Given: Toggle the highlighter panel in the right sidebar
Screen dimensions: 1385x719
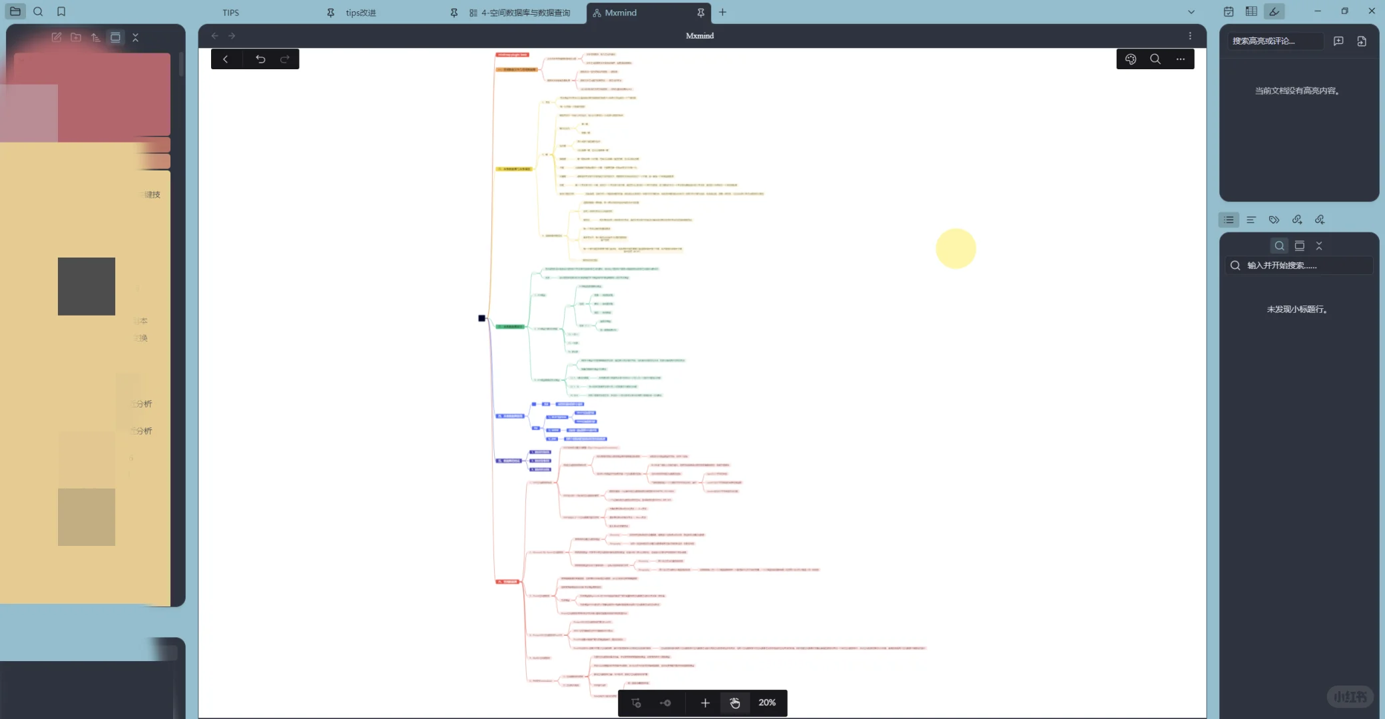Looking at the screenshot, I should [1274, 11].
